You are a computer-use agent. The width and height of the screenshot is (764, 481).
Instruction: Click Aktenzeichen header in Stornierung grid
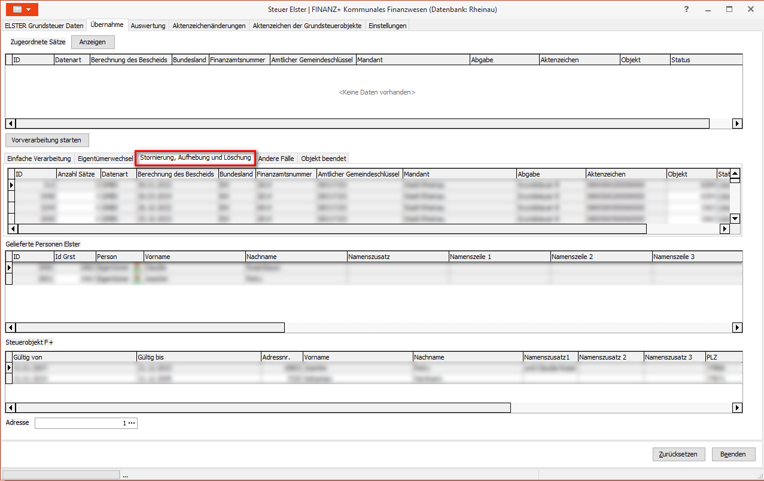pos(626,174)
